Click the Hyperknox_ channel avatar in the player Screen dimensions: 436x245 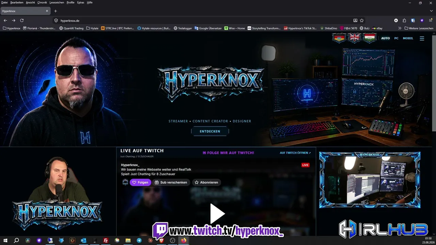(125, 182)
